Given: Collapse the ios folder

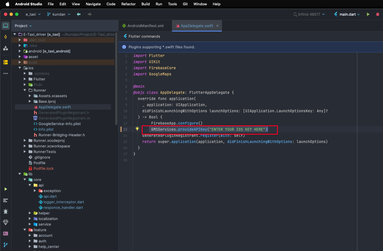Looking at the screenshot, I should click(x=20, y=68).
